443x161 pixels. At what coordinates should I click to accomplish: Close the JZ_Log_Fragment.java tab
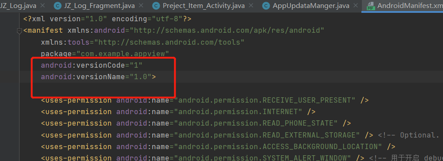(141, 5)
